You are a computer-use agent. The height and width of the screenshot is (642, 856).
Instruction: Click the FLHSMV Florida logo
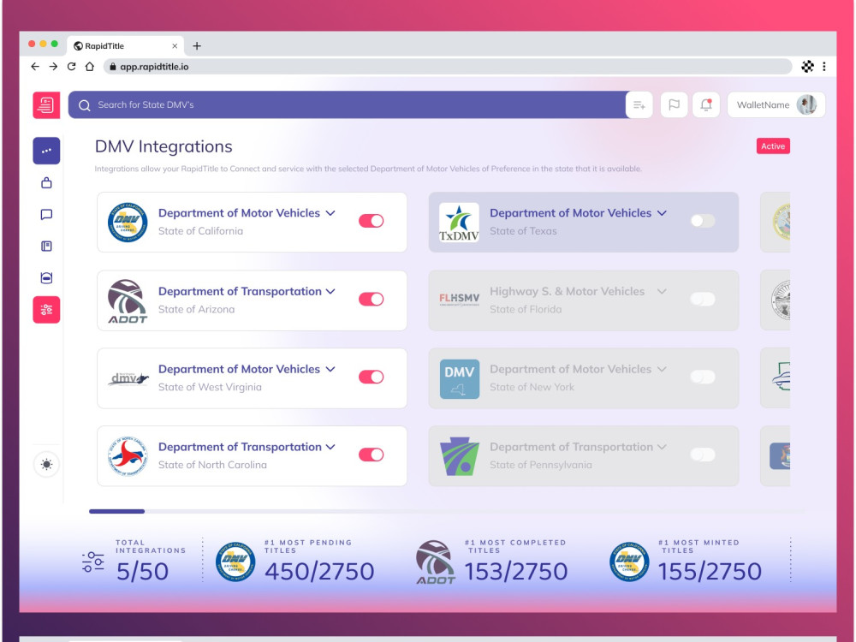[459, 299]
